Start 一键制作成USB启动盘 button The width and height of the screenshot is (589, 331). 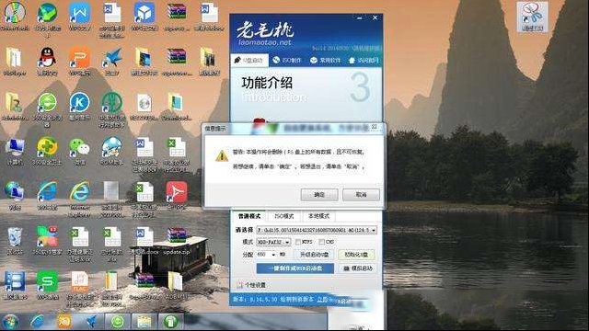coord(294,268)
